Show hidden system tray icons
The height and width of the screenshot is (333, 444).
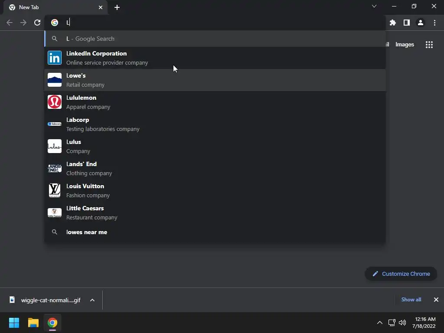[x=380, y=323]
